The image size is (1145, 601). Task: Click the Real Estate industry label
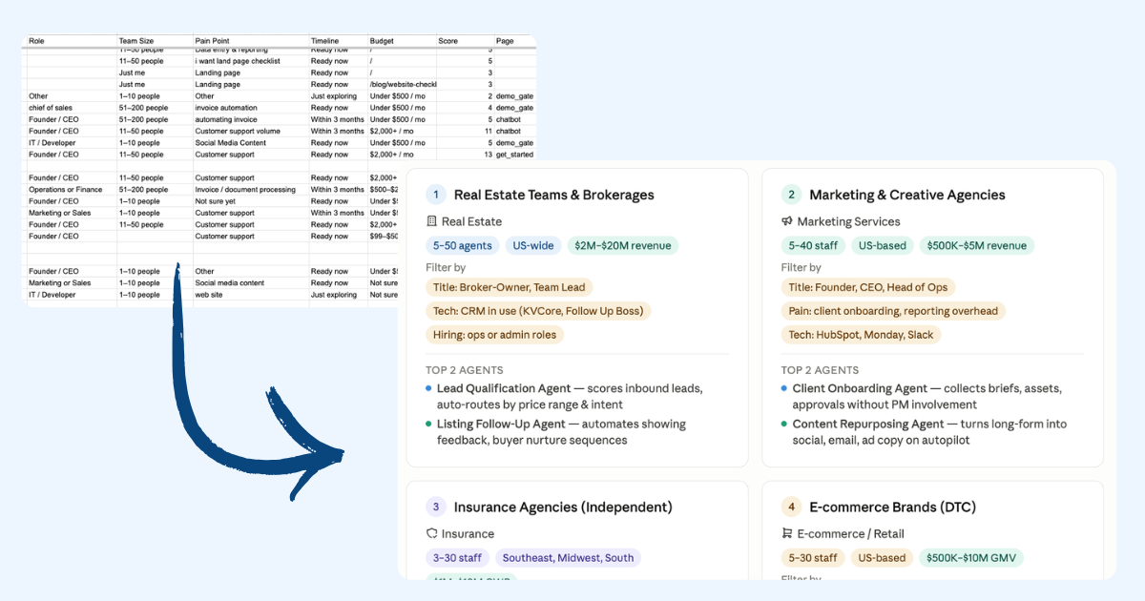point(469,221)
